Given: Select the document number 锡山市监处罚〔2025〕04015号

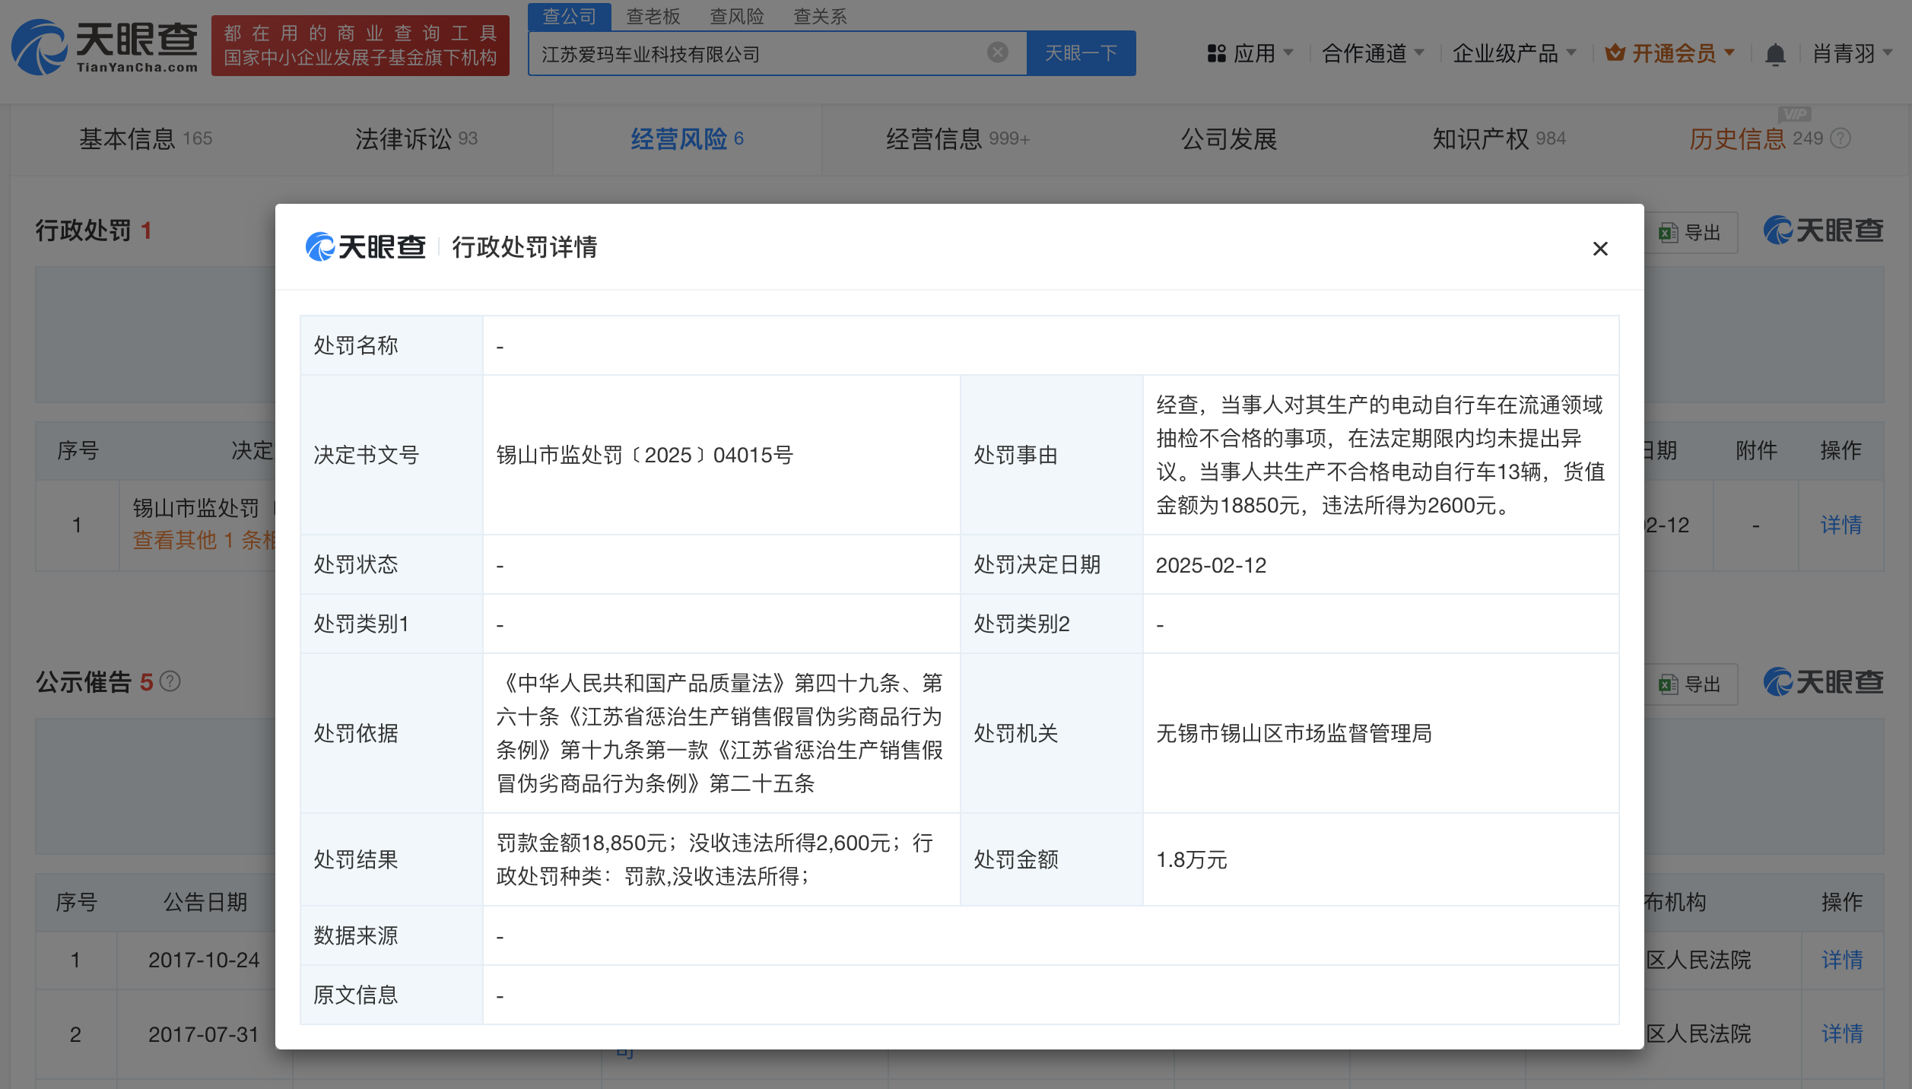Looking at the screenshot, I should pos(645,455).
